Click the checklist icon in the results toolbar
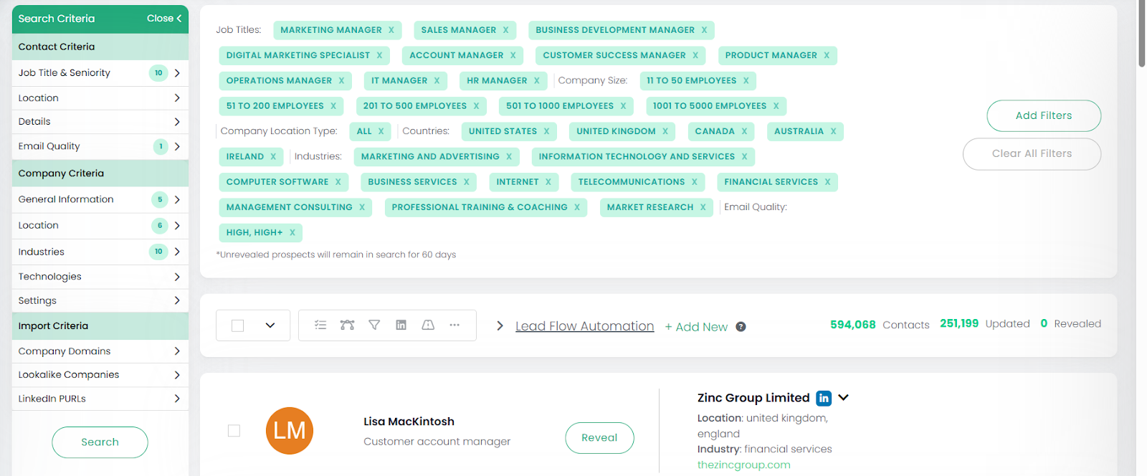Screen dimensions: 1147x476 (x=320, y=325)
